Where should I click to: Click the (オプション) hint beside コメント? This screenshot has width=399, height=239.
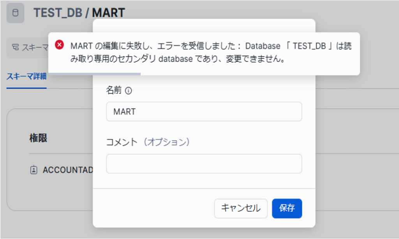coord(166,142)
